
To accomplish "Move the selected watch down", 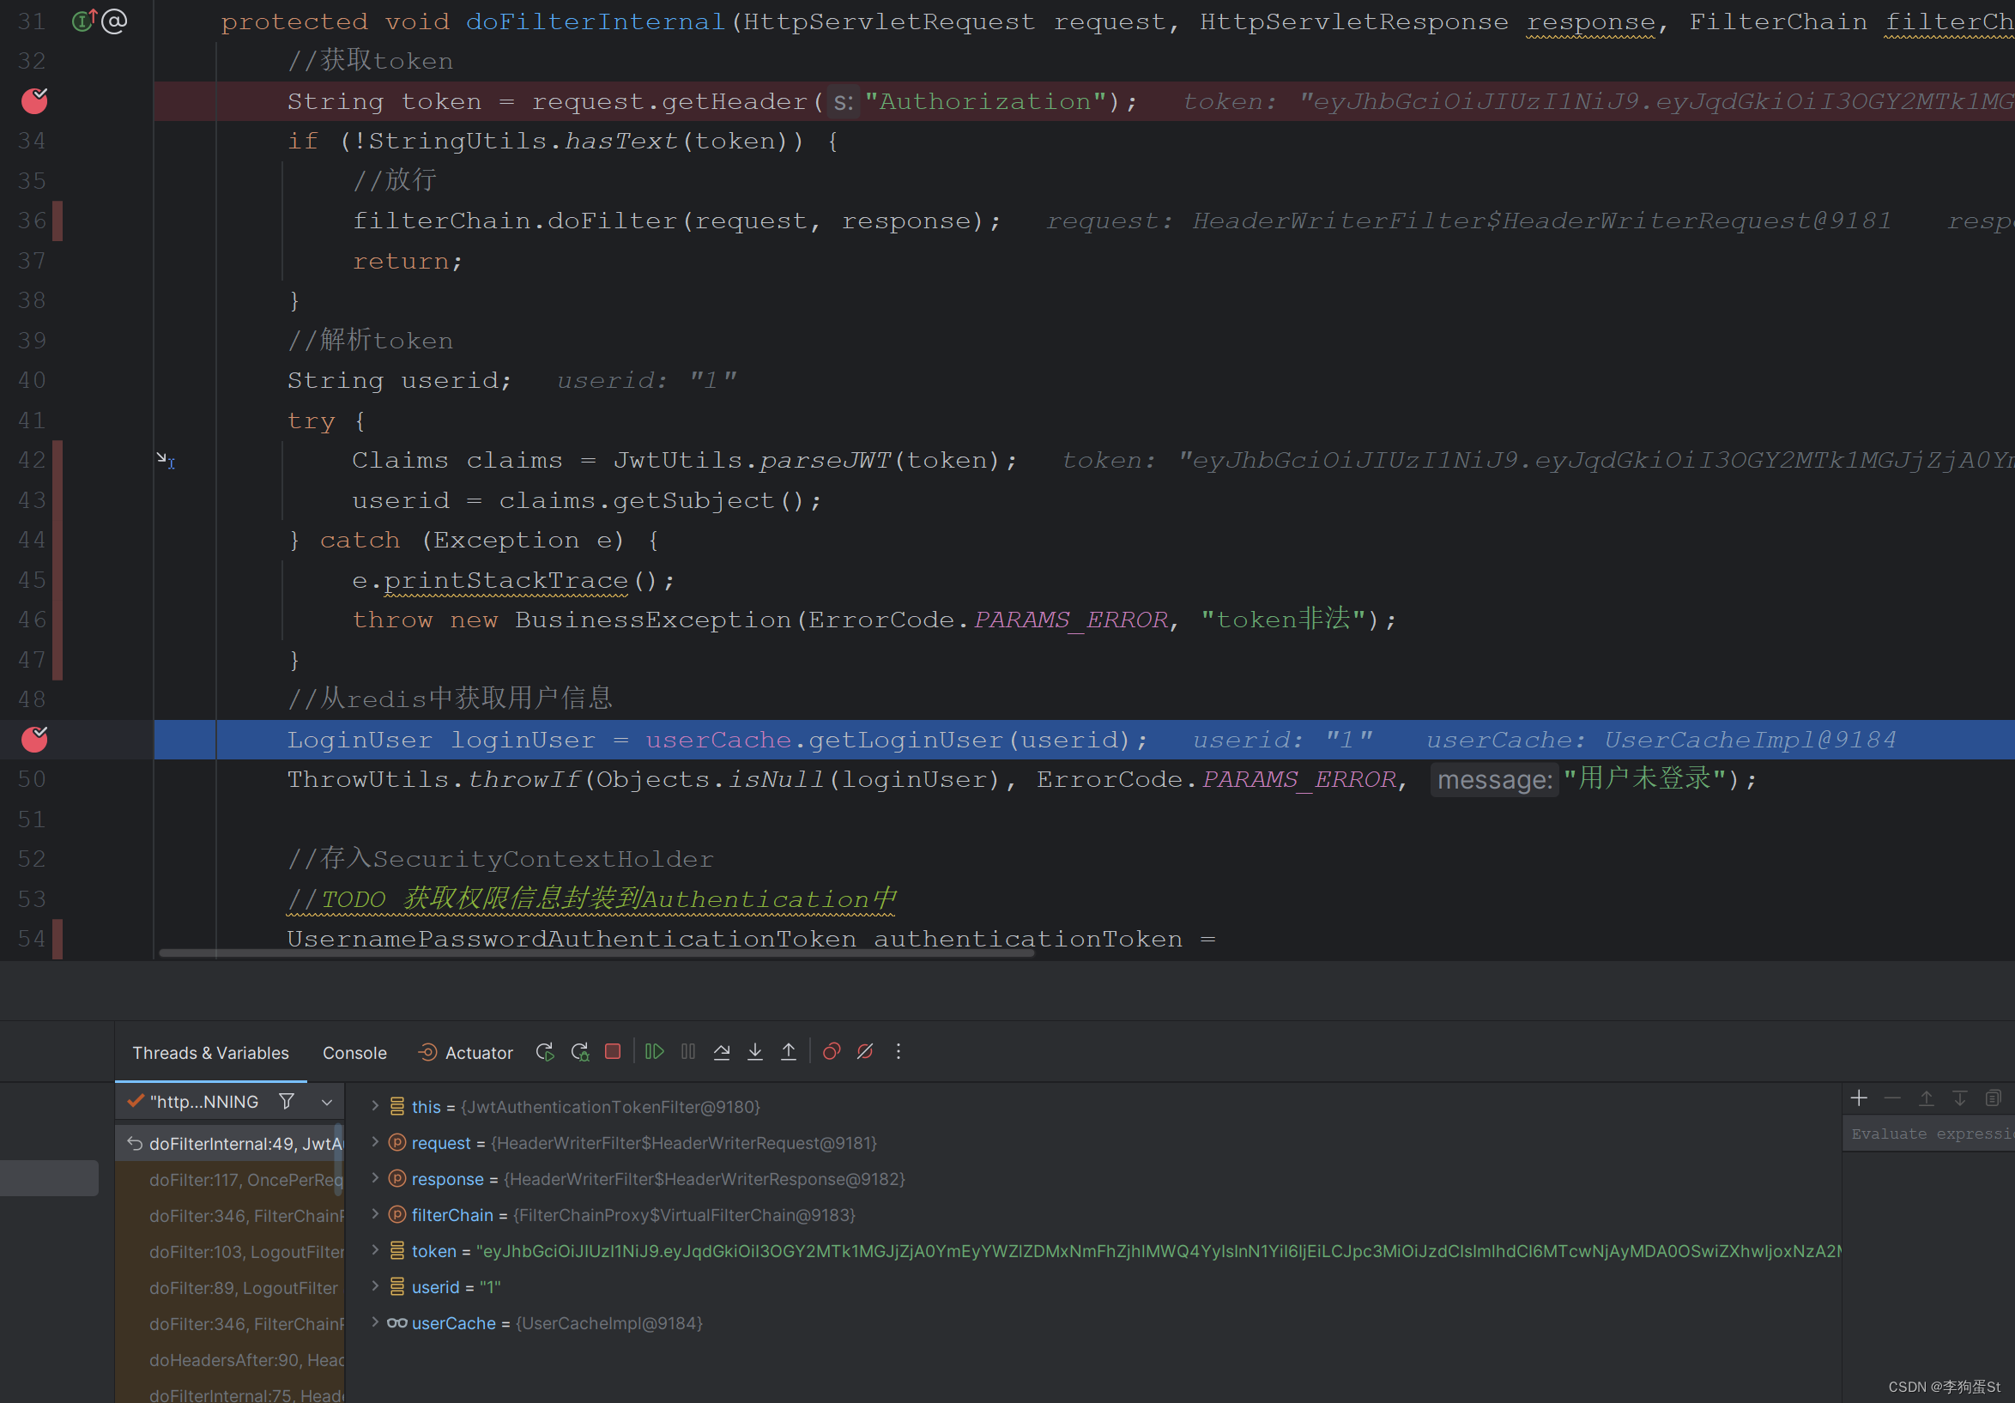I will [1959, 1098].
